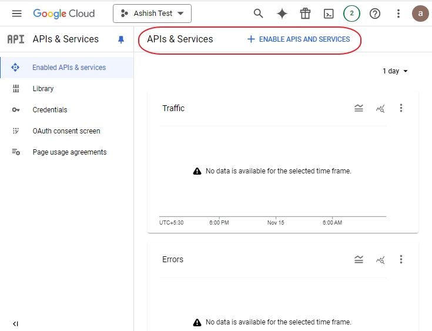Open the hamburger navigation menu
Screen dimensions: 432x331
[x=17, y=14]
